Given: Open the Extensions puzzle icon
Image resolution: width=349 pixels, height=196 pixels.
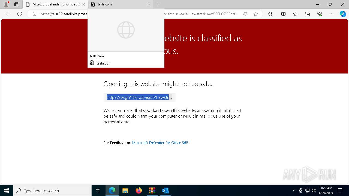Looking at the screenshot, I should (x=270, y=14).
